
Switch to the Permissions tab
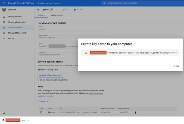[57, 15]
